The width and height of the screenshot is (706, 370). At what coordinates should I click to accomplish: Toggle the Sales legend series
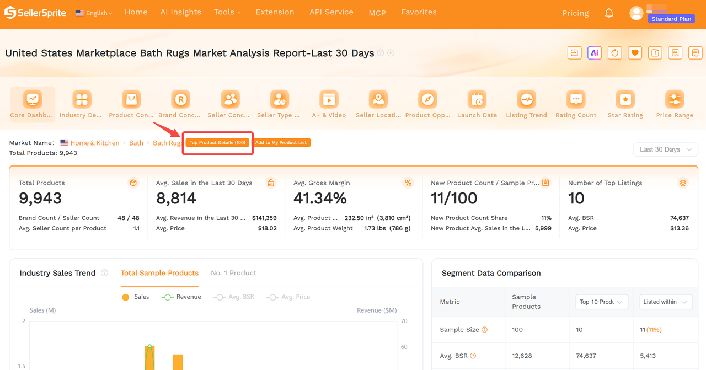(135, 297)
